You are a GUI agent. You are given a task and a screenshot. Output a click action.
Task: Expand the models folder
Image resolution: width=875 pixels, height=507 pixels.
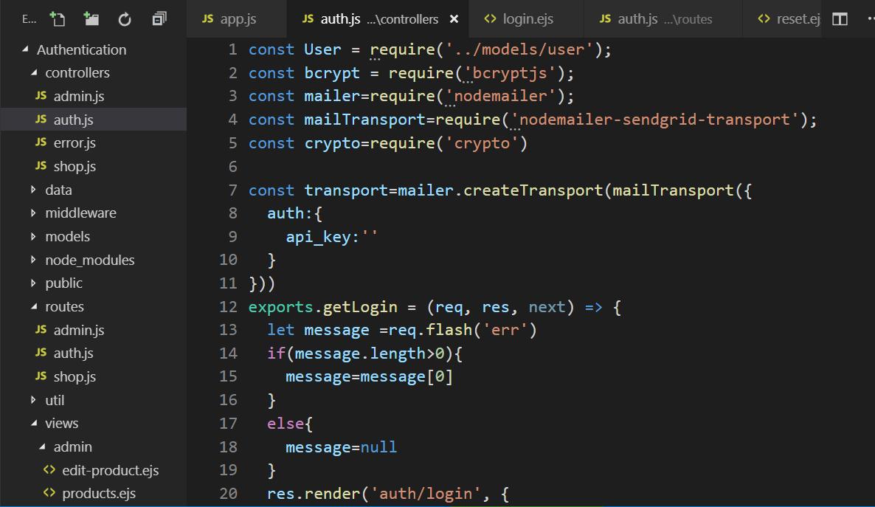[x=33, y=236]
